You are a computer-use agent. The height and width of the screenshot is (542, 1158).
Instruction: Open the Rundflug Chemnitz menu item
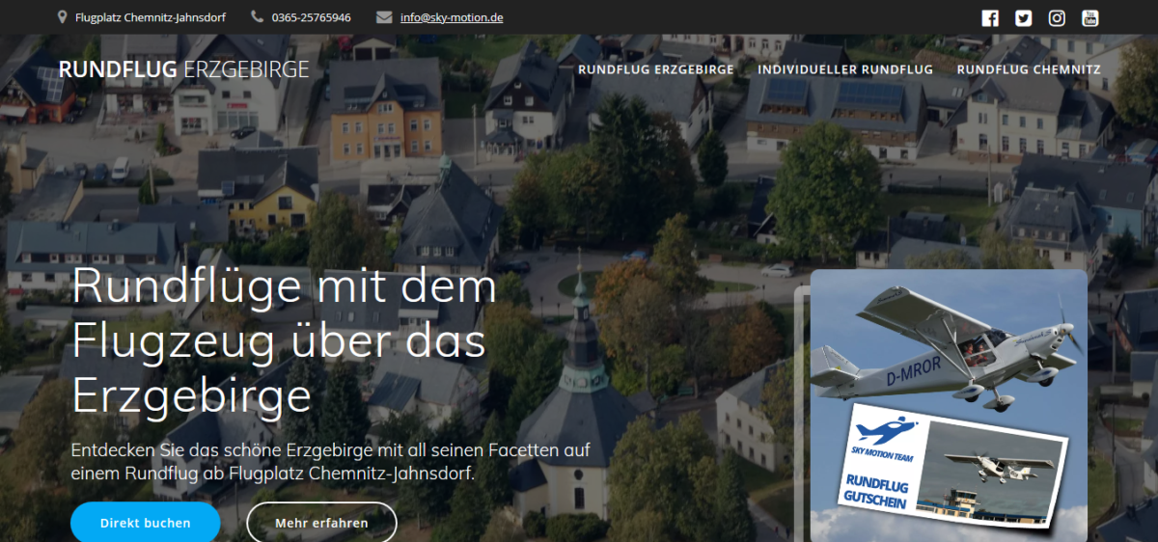[1029, 69]
